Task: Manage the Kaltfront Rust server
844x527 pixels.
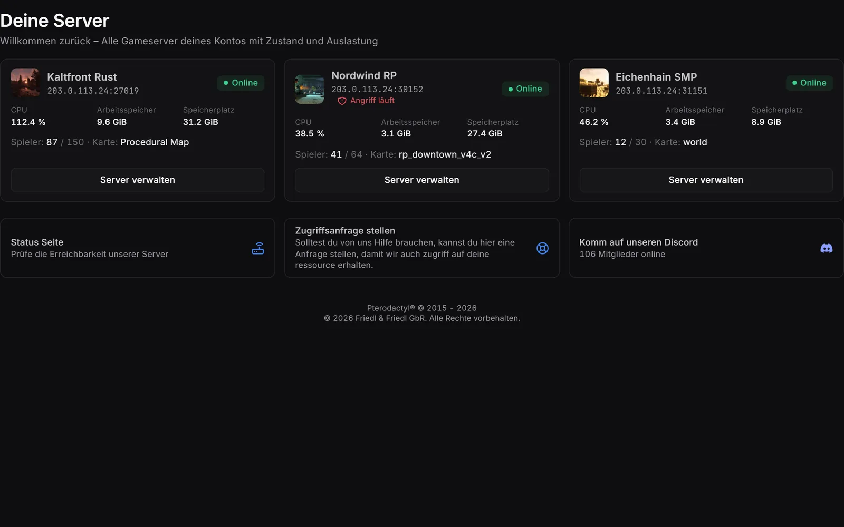Action: coord(138,180)
